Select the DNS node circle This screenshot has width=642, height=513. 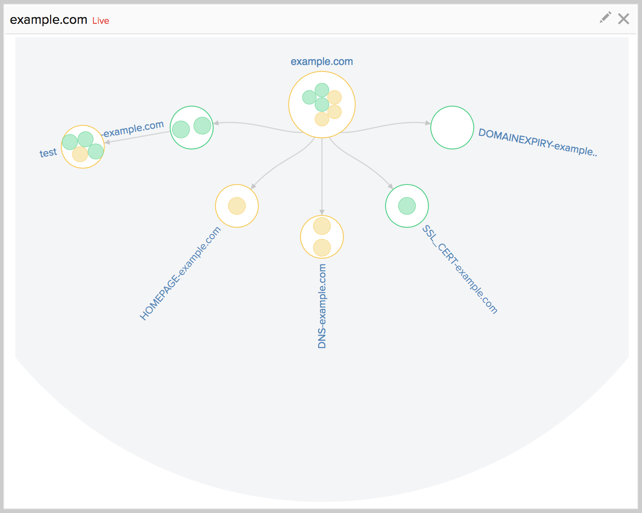click(322, 237)
